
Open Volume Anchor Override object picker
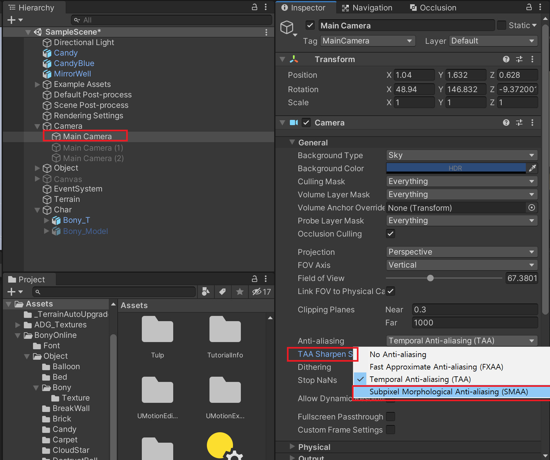point(532,207)
